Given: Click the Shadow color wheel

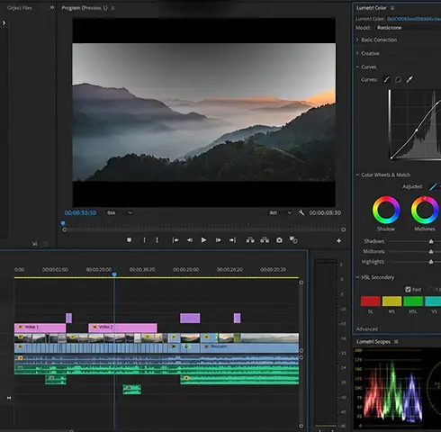Looking at the screenshot, I should pos(386,211).
